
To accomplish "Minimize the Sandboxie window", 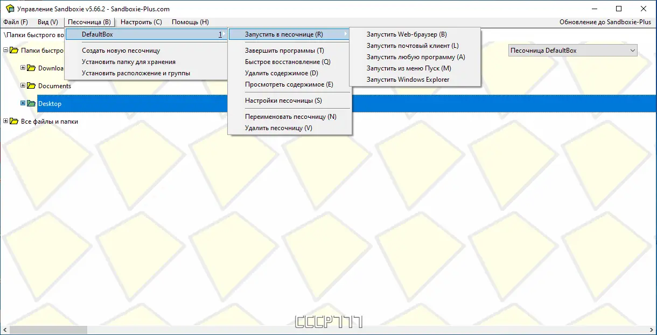I will (x=595, y=9).
